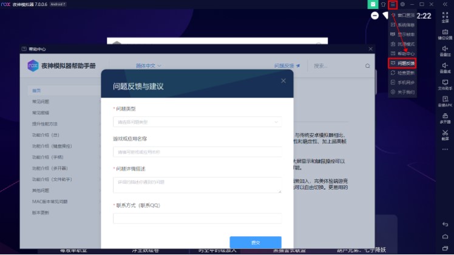
Task: Choose 关于我们 in the dropdown menu
Action: tap(405, 91)
